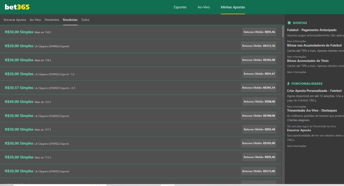344x186 pixels.
Task: Expand the bet returning R$115,00
Action: pyautogui.click(x=140, y=171)
